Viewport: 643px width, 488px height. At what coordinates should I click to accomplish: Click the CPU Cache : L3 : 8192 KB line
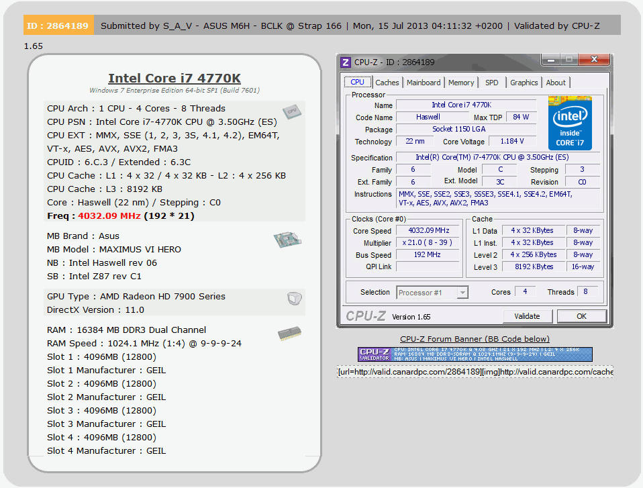click(x=105, y=189)
